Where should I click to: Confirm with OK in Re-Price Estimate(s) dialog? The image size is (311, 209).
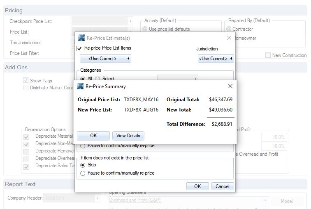197,186
